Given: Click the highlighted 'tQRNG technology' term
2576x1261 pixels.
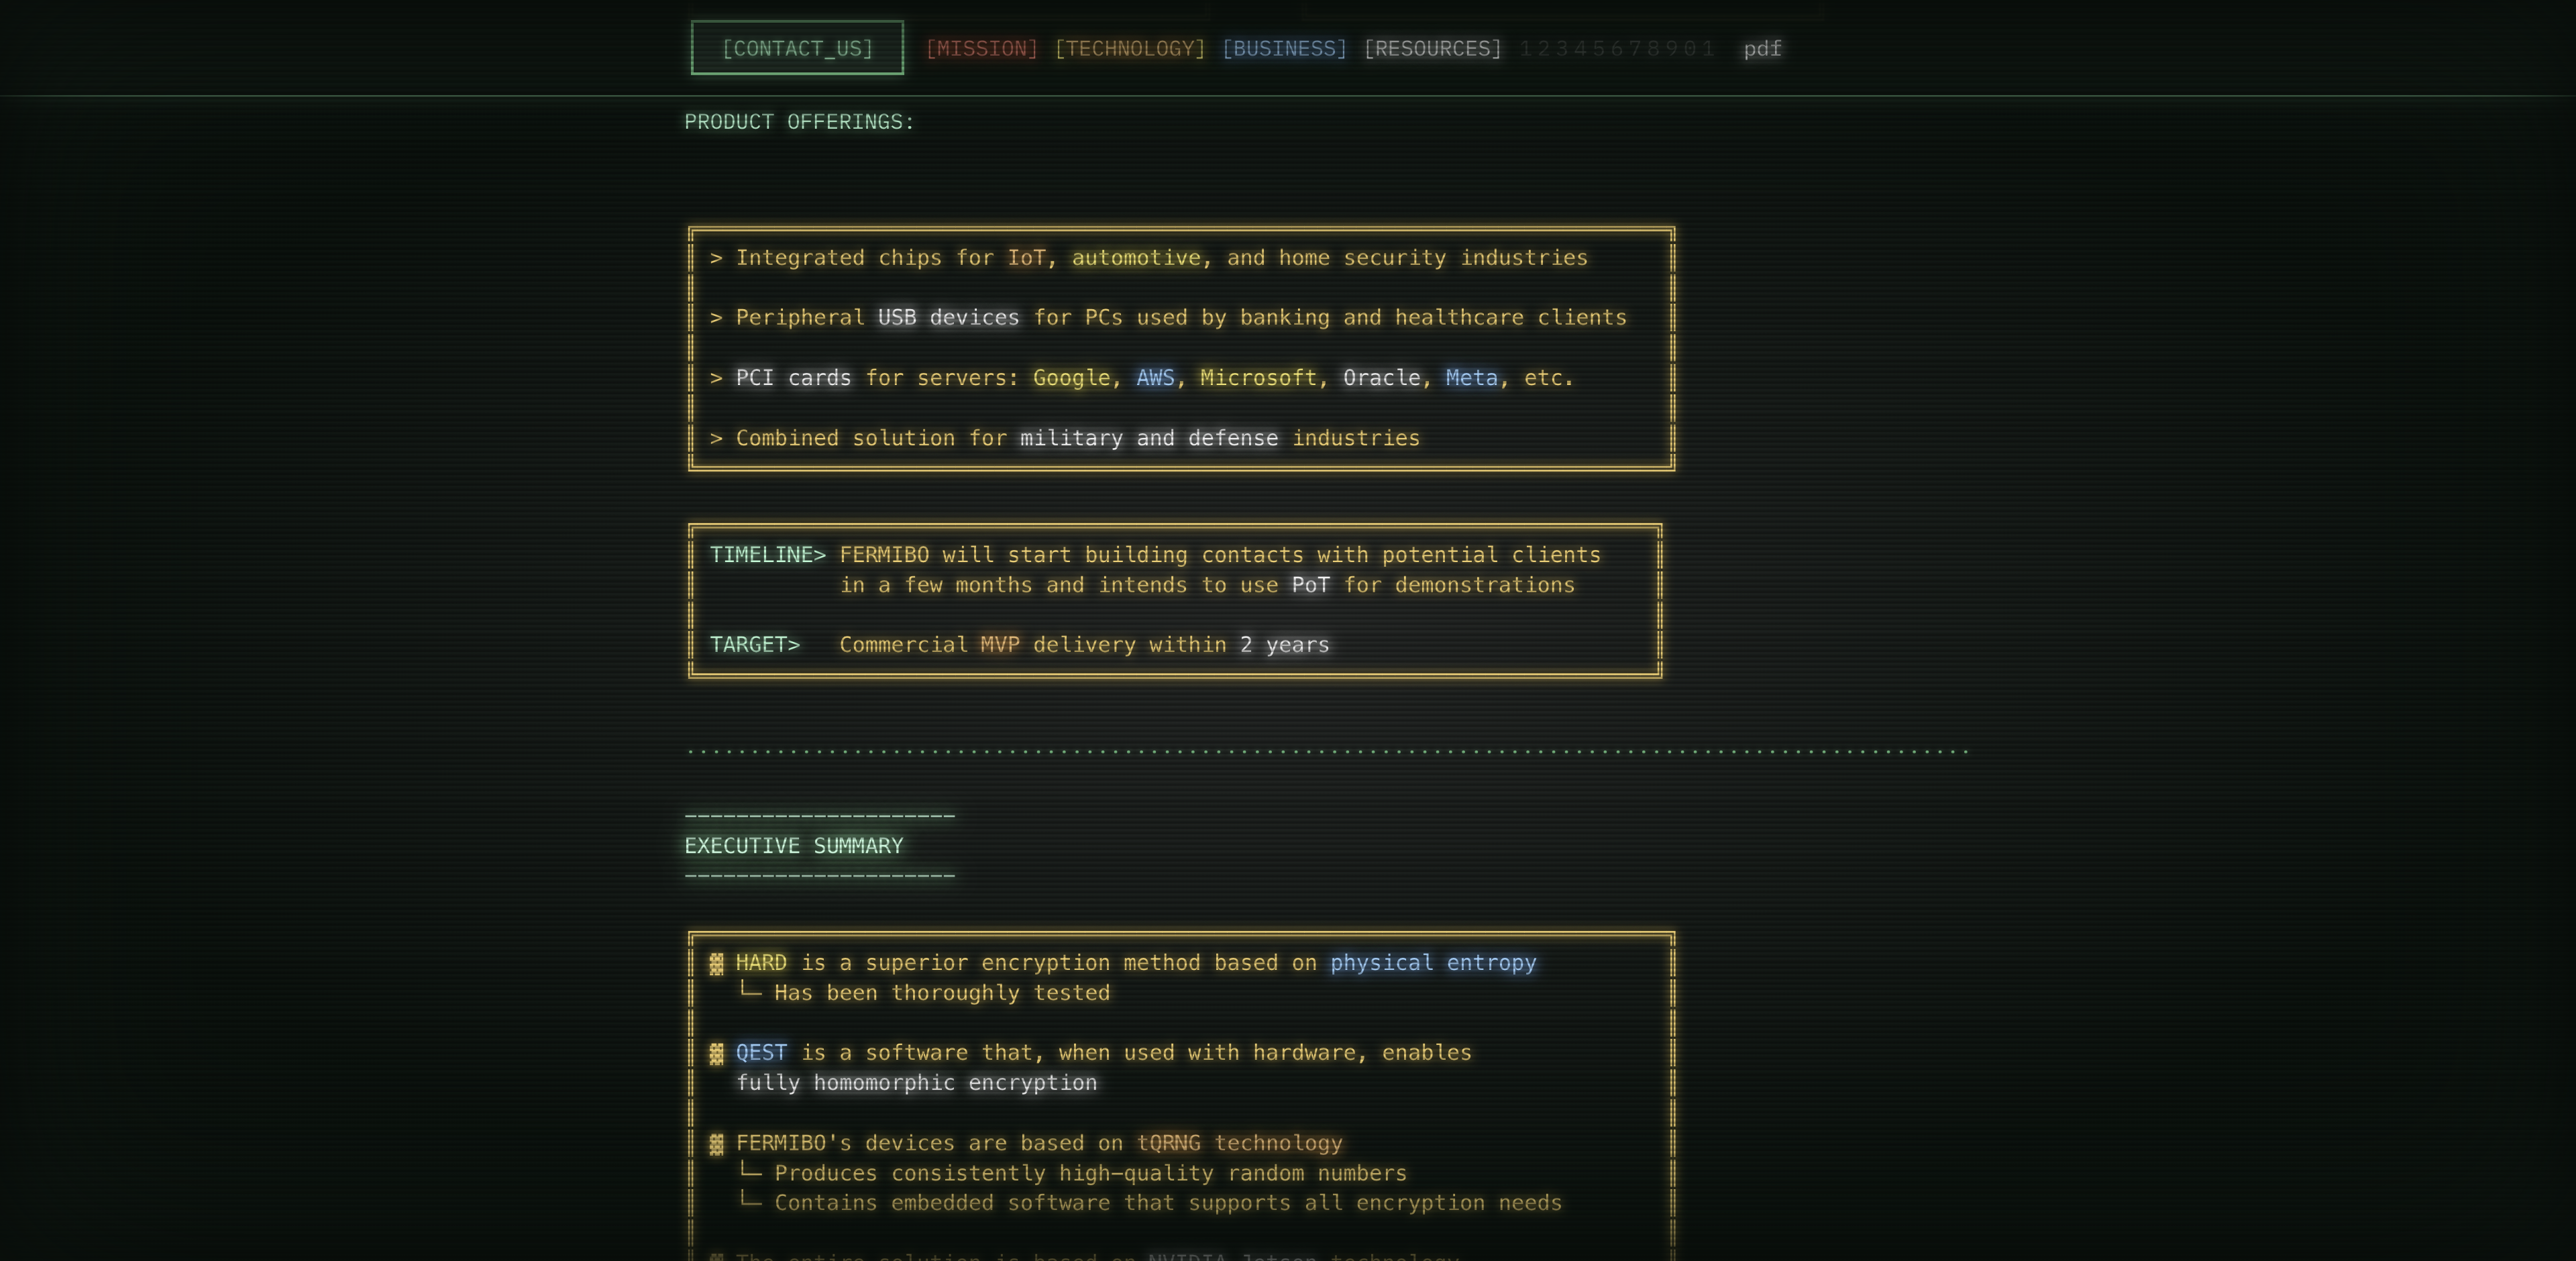Looking at the screenshot, I should [x=1239, y=1142].
